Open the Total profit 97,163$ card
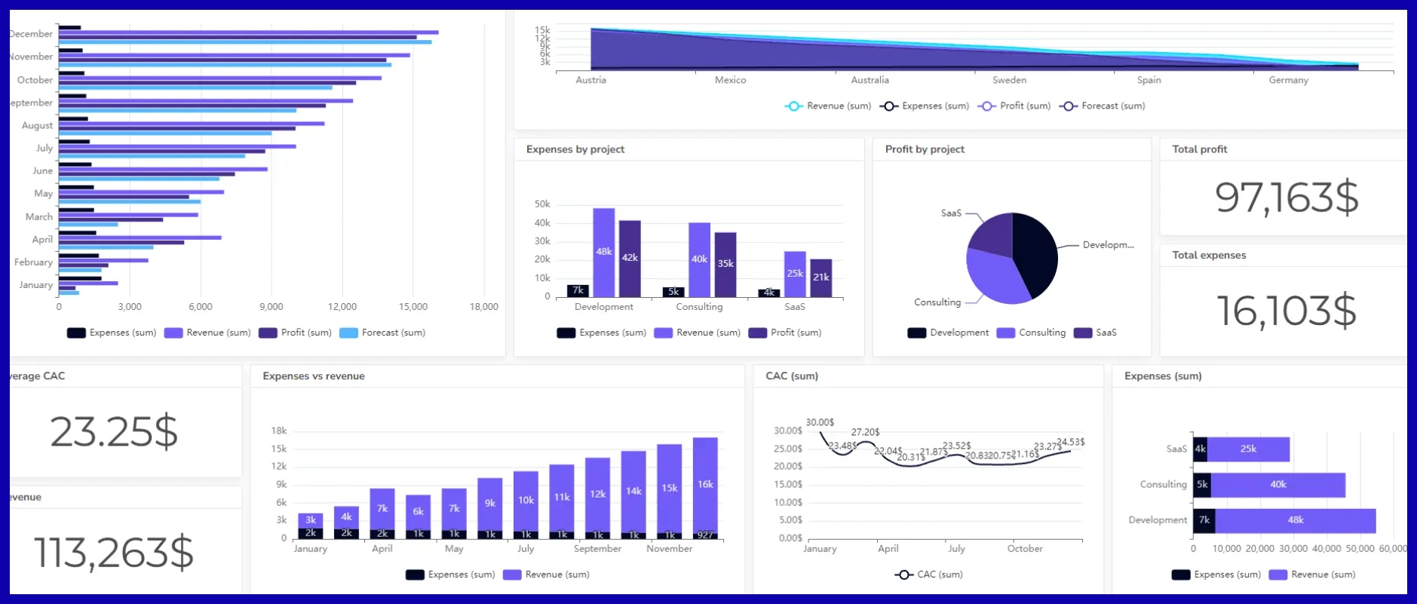 [x=1286, y=198]
